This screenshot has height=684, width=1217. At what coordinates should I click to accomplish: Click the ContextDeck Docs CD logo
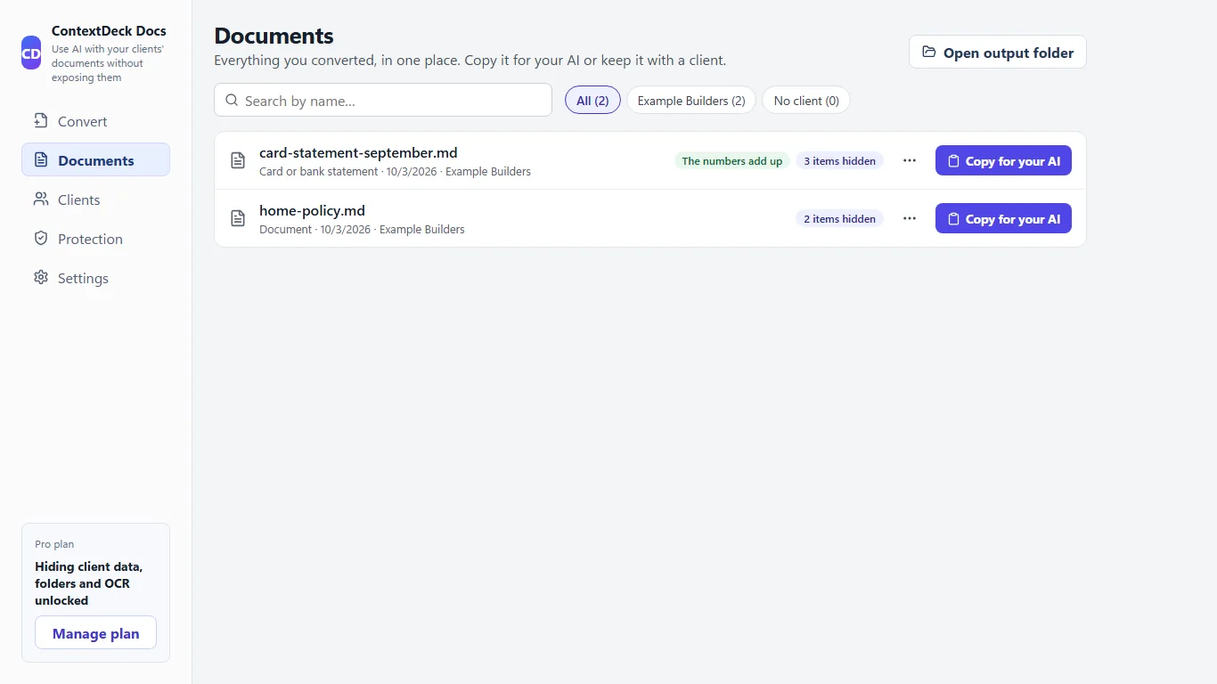[31, 53]
